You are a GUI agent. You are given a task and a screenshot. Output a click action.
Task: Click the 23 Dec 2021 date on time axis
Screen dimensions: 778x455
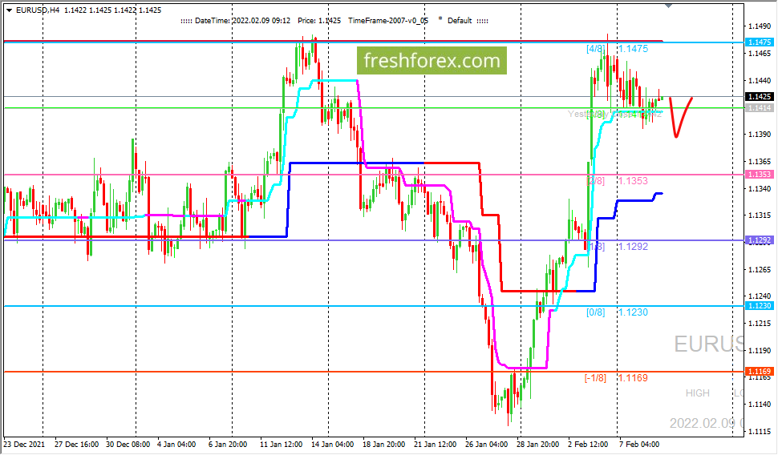coord(24,445)
